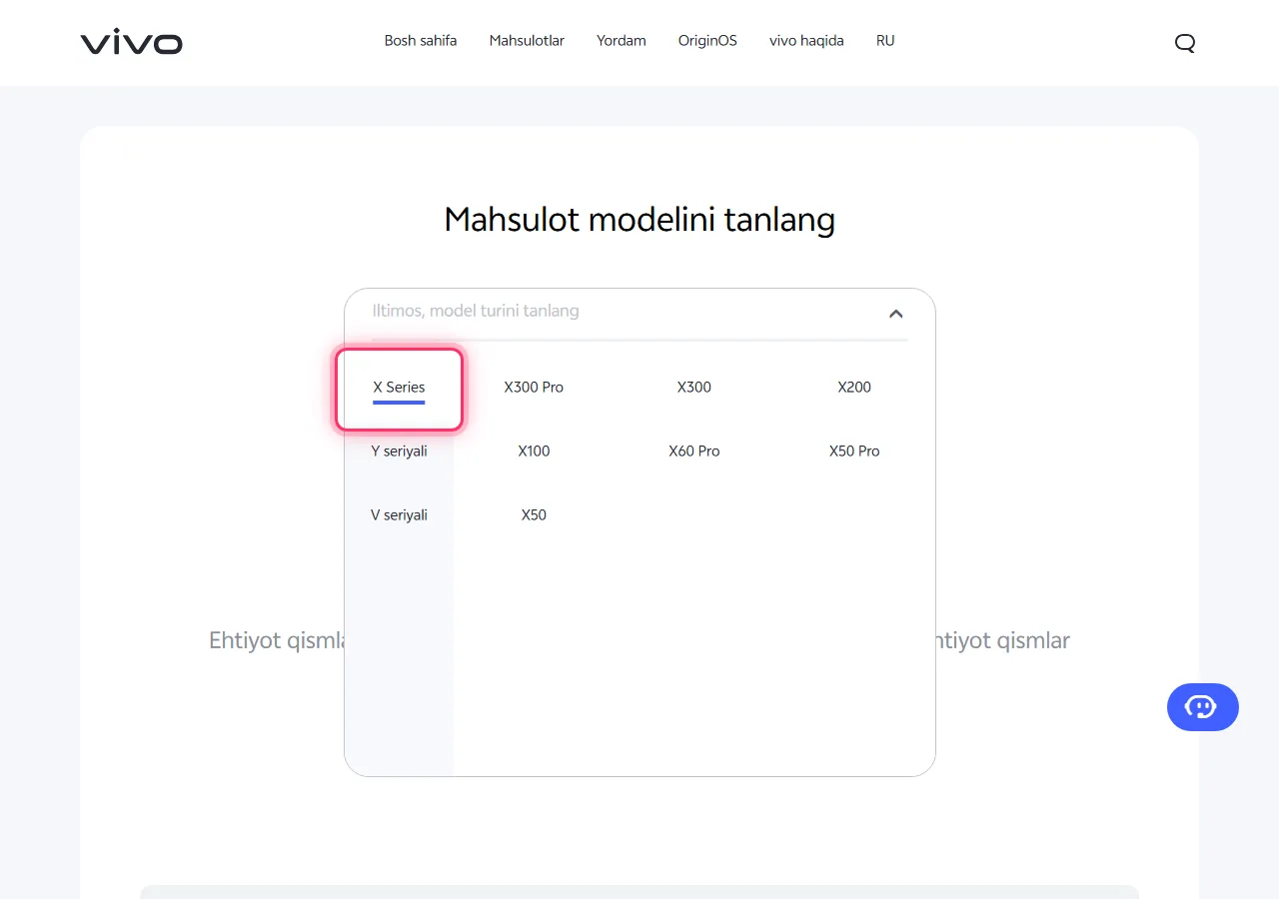Screen dimensions: 1279x899
Task: Choose the X300 model
Action: point(694,388)
